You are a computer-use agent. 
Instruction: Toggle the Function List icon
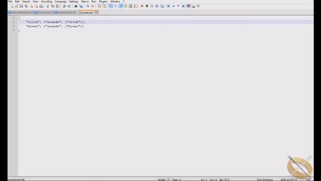tap(135, 6)
